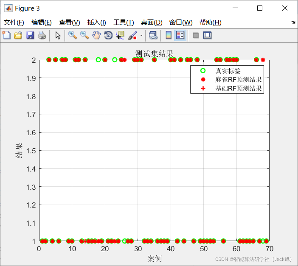The image size is (298, 266).
Task: Open the 编辑(E) menu
Action: [42, 22]
